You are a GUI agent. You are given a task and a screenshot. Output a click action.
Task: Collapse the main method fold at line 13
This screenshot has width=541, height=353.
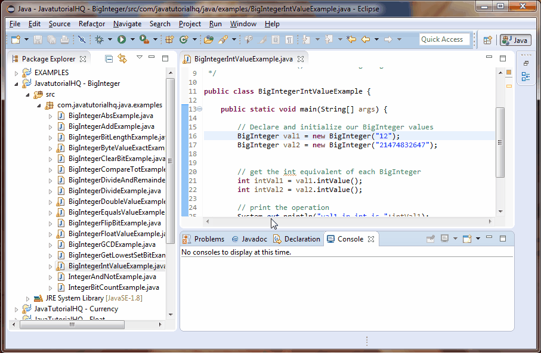tap(199, 109)
